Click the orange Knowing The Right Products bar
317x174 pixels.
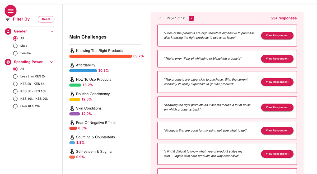tap(100, 56)
